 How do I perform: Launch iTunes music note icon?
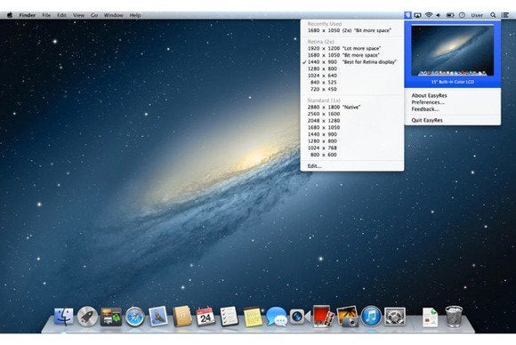(371, 316)
